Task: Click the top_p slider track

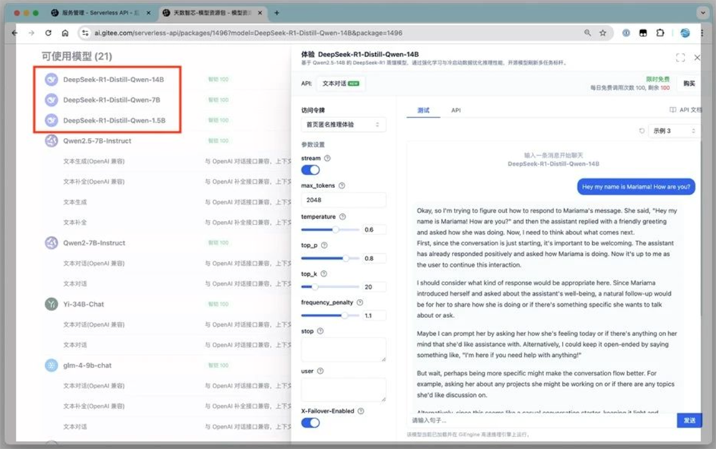Action: tap(330, 258)
